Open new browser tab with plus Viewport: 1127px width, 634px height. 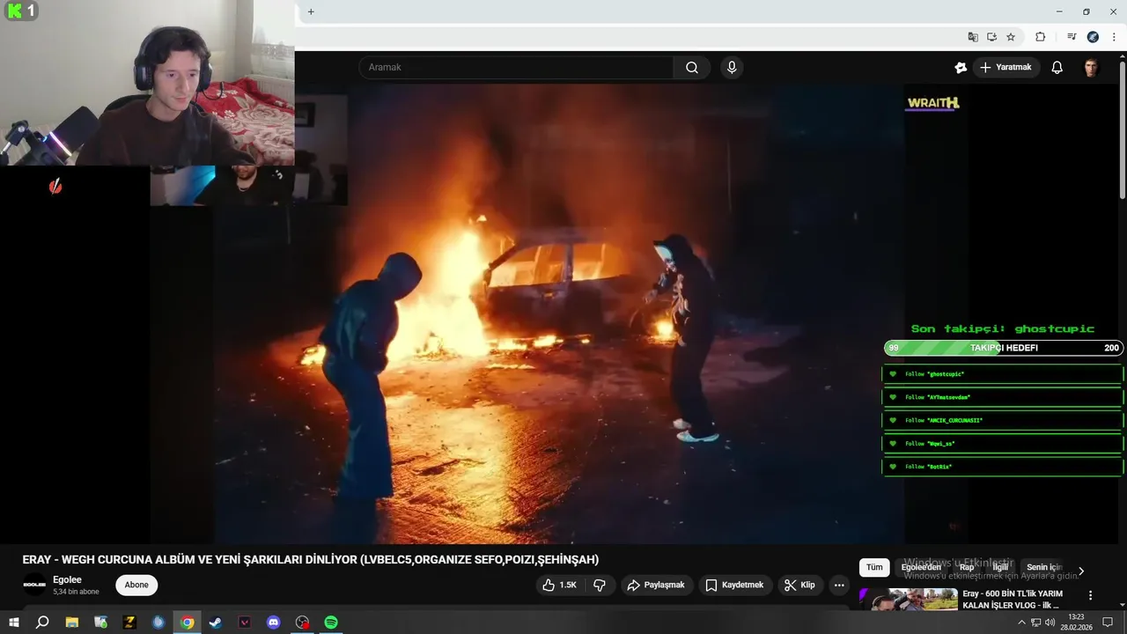(311, 11)
